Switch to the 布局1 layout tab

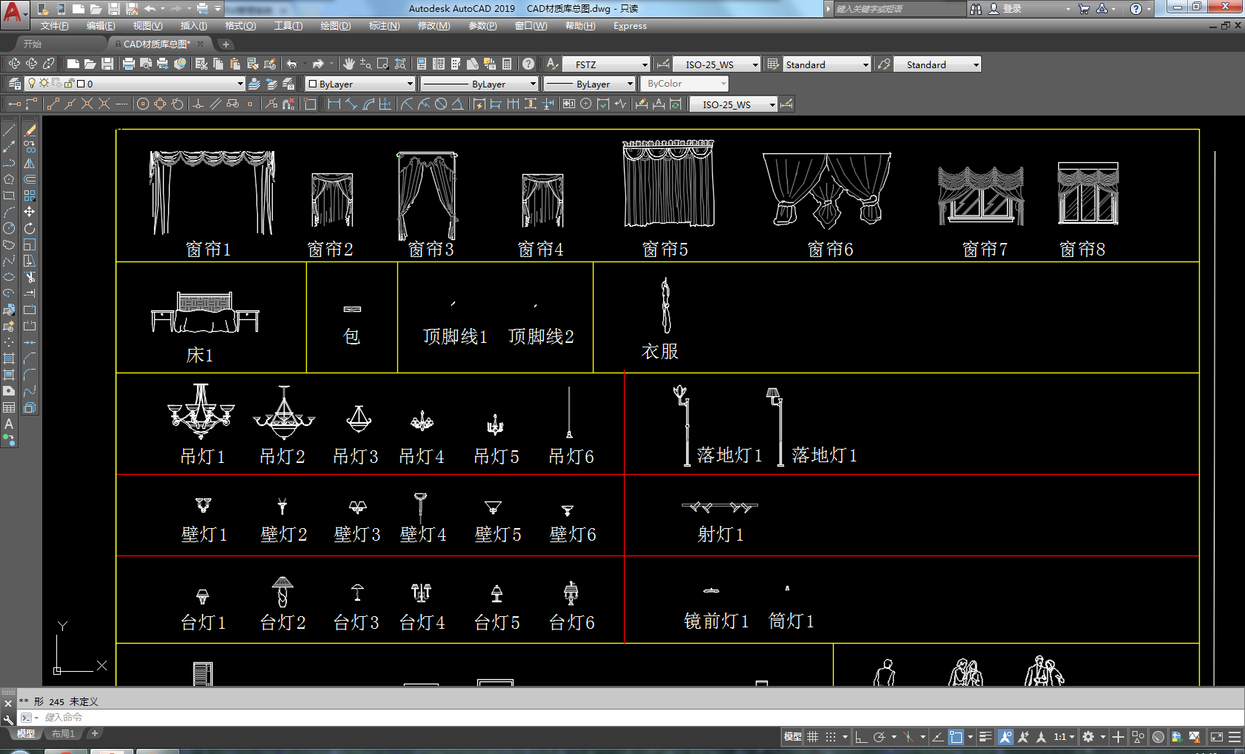[x=63, y=734]
